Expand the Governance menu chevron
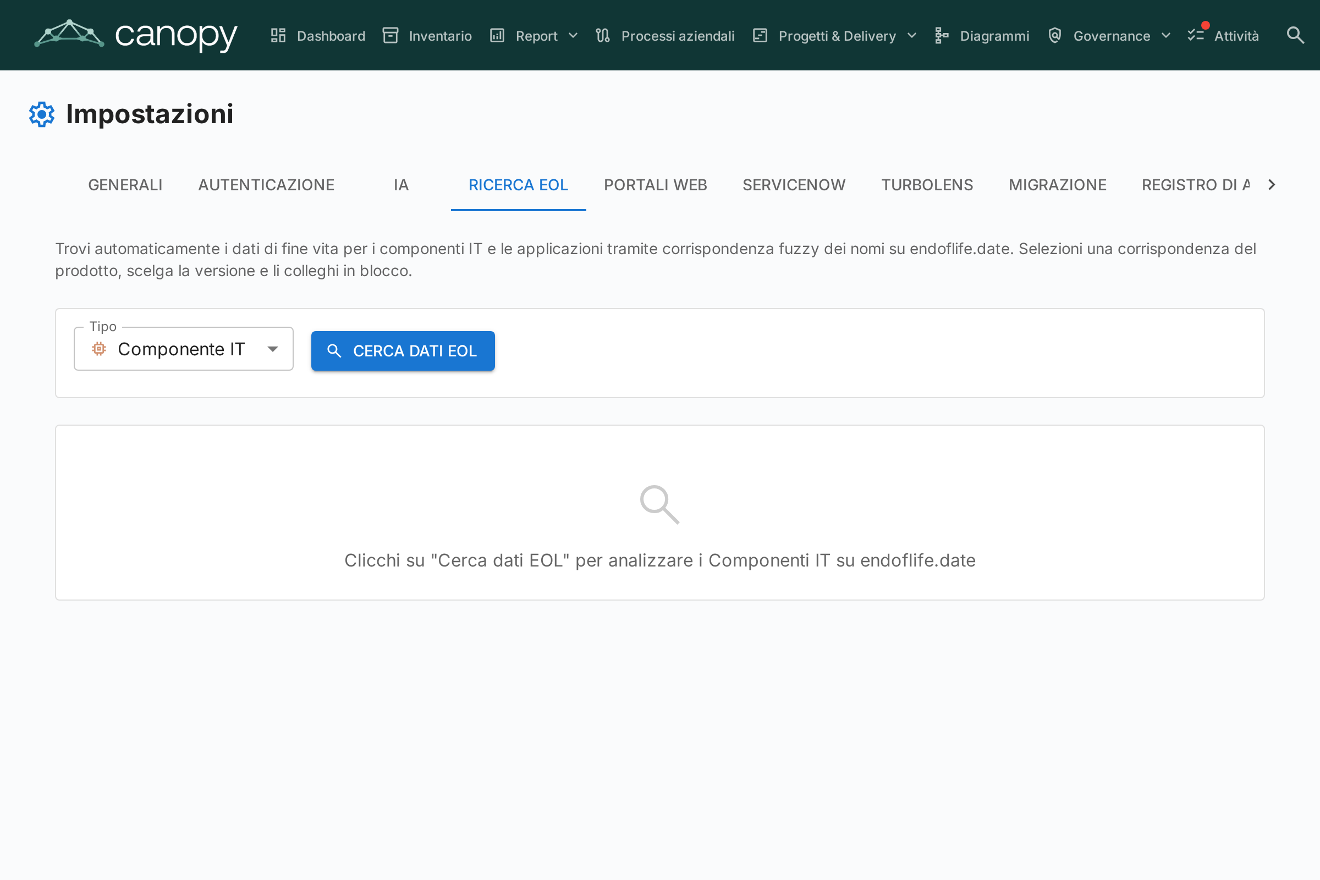The image size is (1320, 880). point(1166,35)
